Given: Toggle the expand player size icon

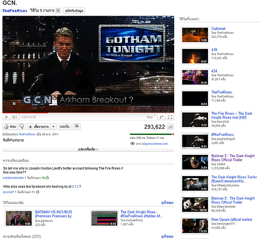Looking at the screenshot, I should pos(161,117).
